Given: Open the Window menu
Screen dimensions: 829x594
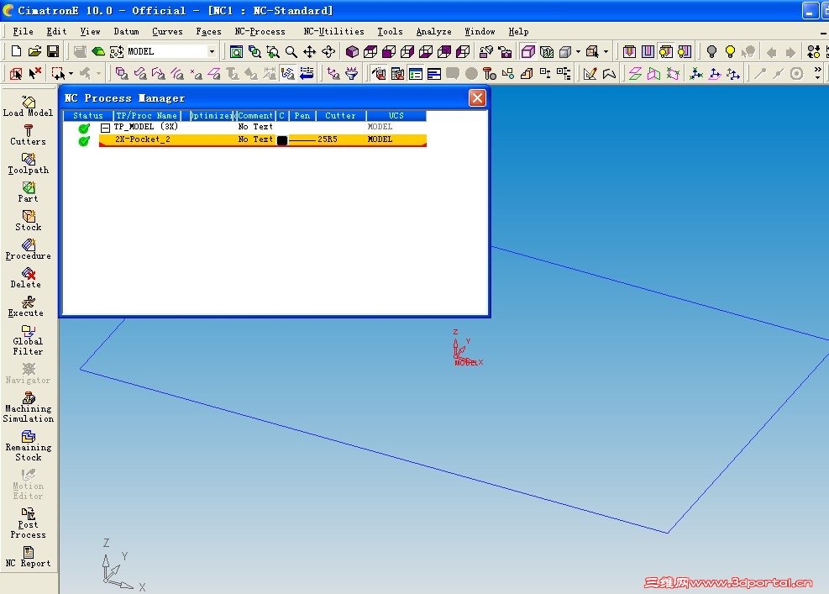Looking at the screenshot, I should click(x=480, y=31).
